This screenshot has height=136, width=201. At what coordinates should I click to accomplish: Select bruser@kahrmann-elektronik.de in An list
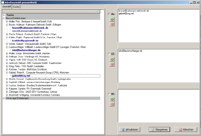click(x=134, y=11)
